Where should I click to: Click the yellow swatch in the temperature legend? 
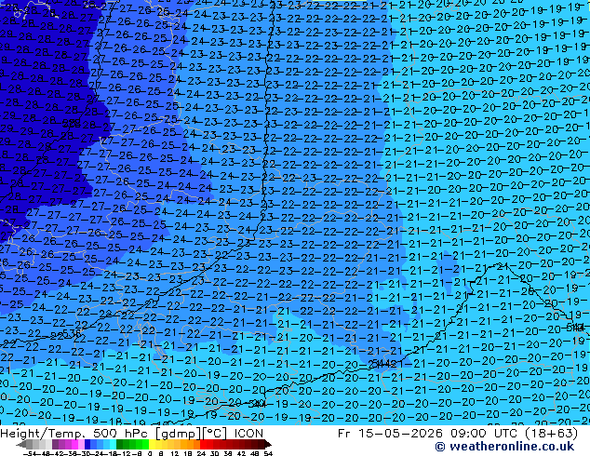click(153, 444)
